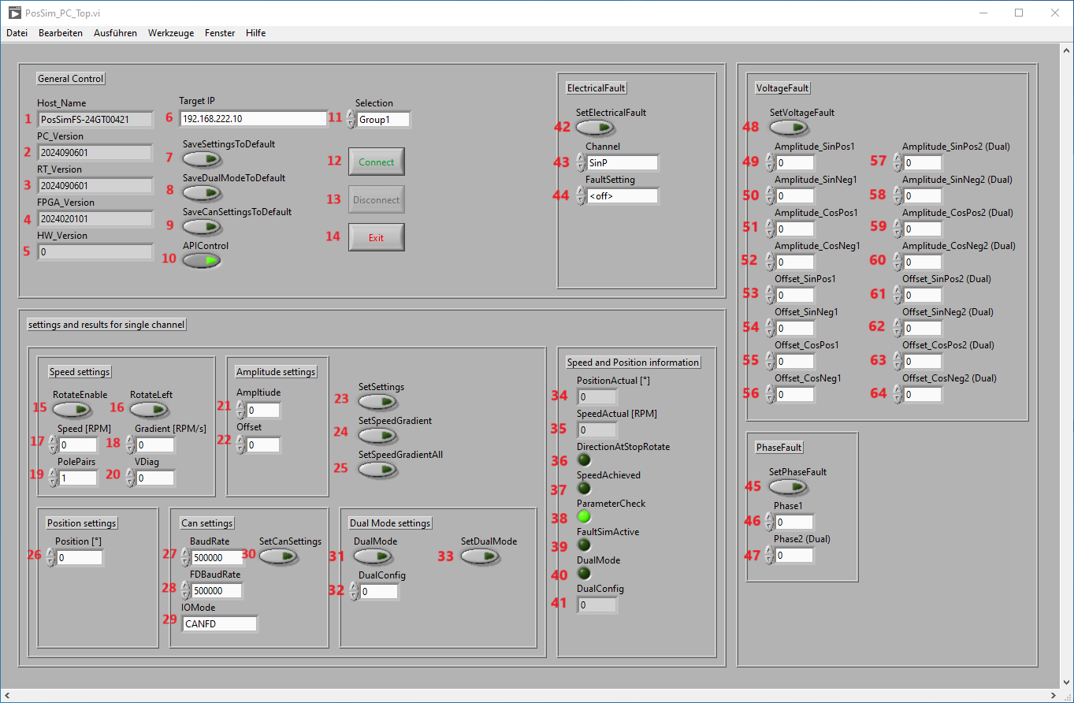Viewport: 1074px width, 703px height.
Task: Click the FaultSimActive LED indicator
Action: [x=585, y=545]
